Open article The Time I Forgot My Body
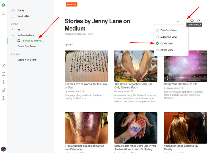The height and width of the screenshot is (153, 220). (x=133, y=86)
